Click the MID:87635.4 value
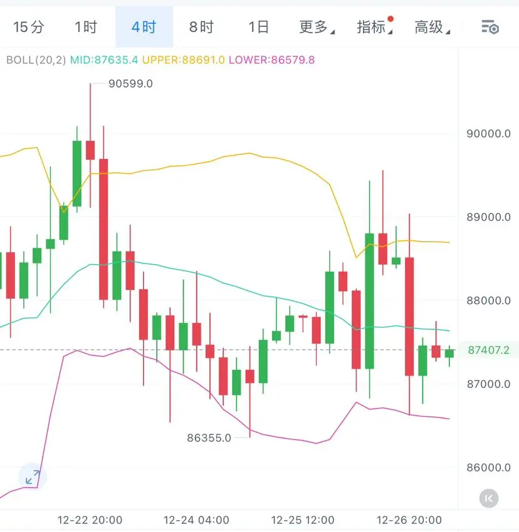Screen dimensions: 519x532 tap(104, 60)
